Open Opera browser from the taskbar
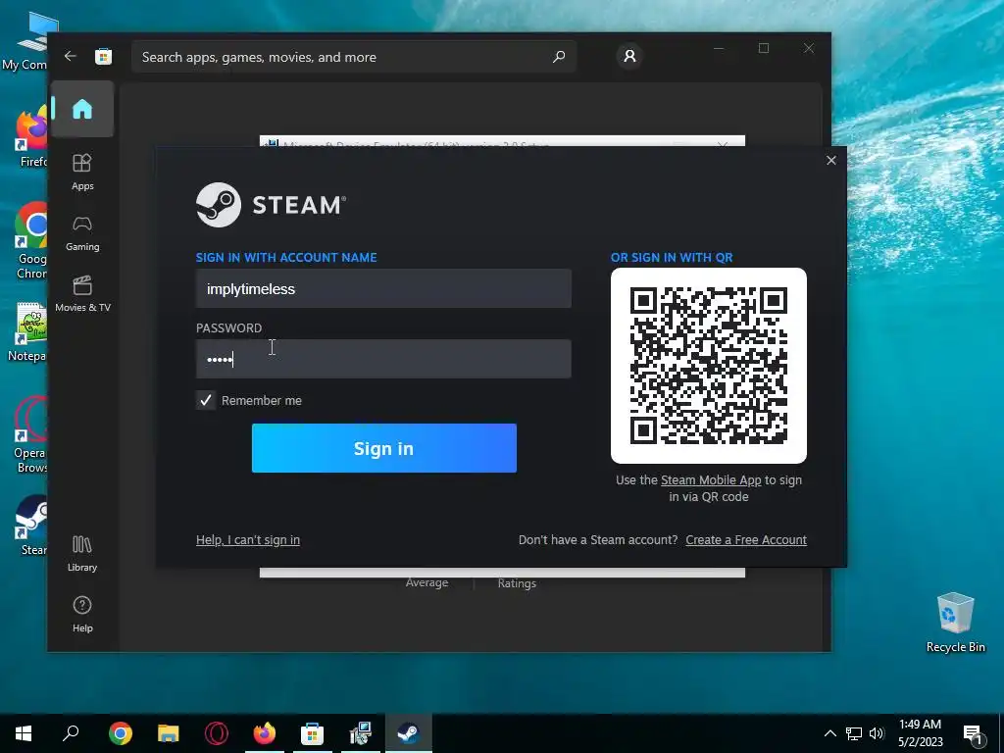Screen dimensions: 1004x753 pyautogui.click(x=217, y=733)
